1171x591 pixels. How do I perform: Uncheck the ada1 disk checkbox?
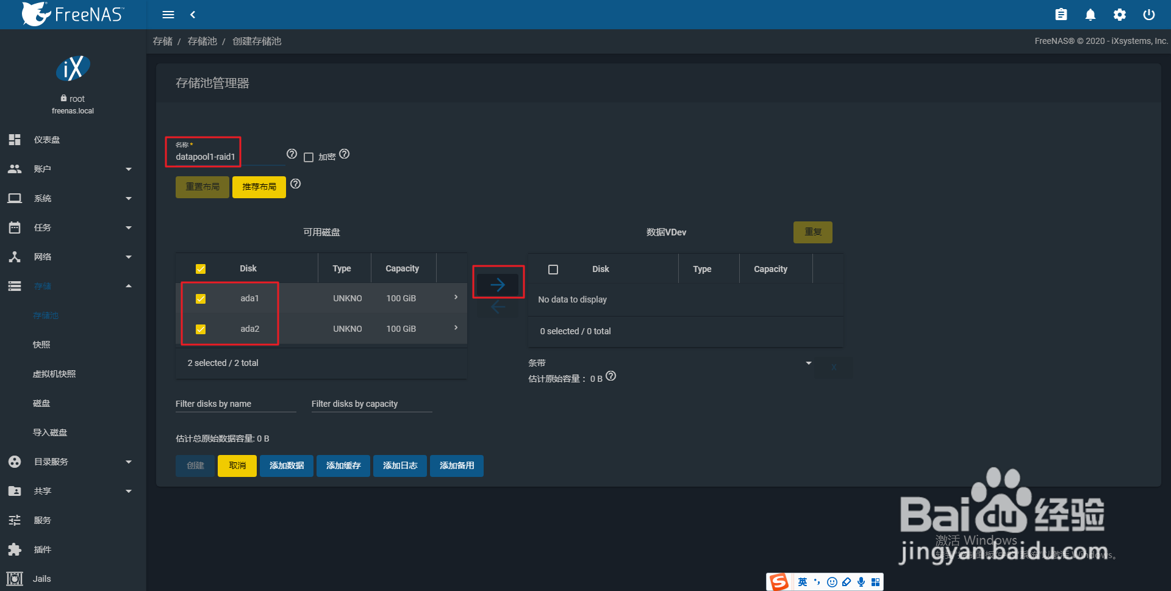[201, 299]
